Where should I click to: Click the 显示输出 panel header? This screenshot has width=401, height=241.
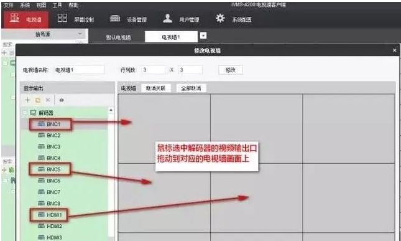click(68, 88)
